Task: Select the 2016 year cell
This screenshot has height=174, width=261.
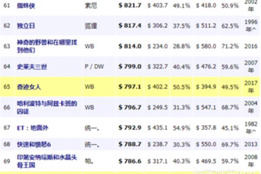Action: pyautogui.click(x=251, y=46)
